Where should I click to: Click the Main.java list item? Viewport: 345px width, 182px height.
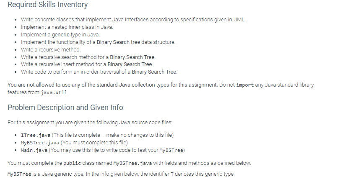coord(103,150)
